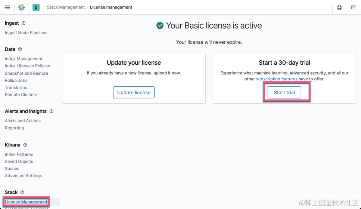Open Alerts and Actions
Image resolution: width=361 pixels, height=209 pixels.
click(23, 121)
